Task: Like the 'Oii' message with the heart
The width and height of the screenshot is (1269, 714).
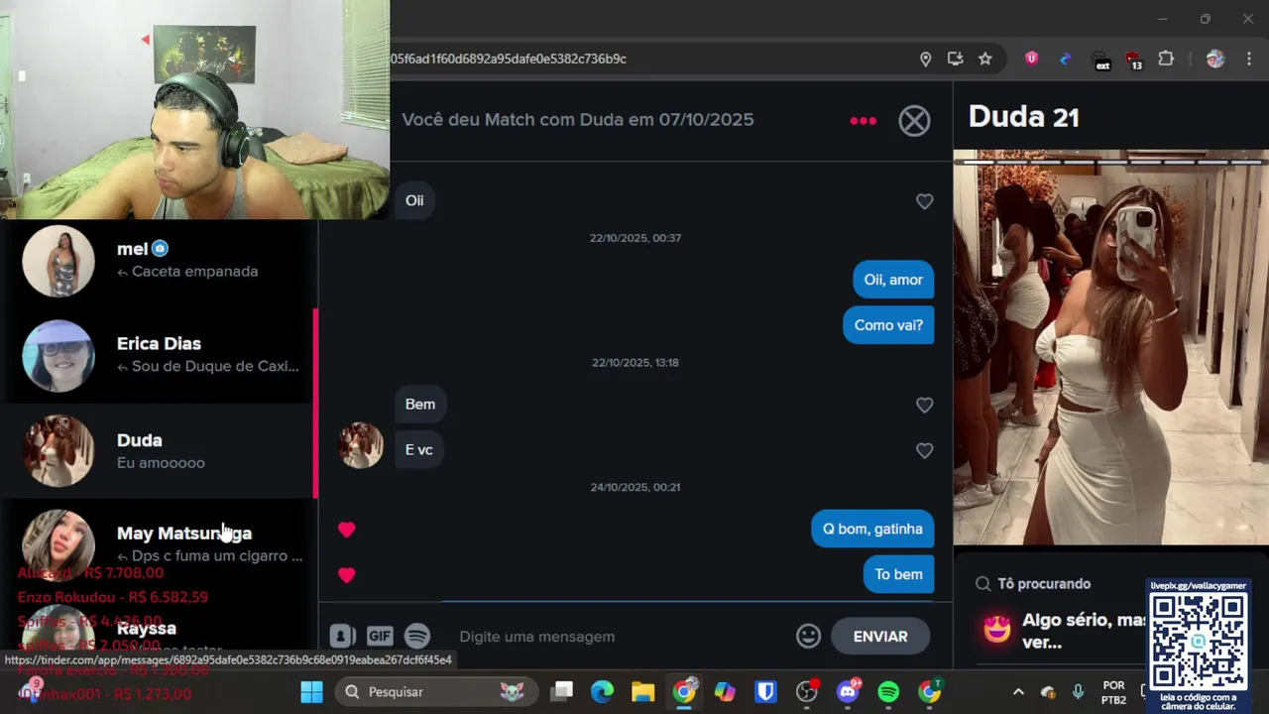Action: coord(924,201)
